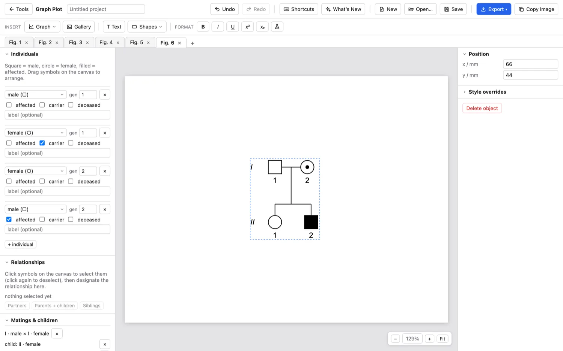
Task: Fit the canvas to view
Action: [443, 339]
